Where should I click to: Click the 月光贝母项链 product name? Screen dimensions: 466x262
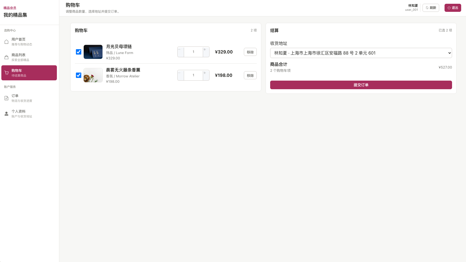pos(119,46)
